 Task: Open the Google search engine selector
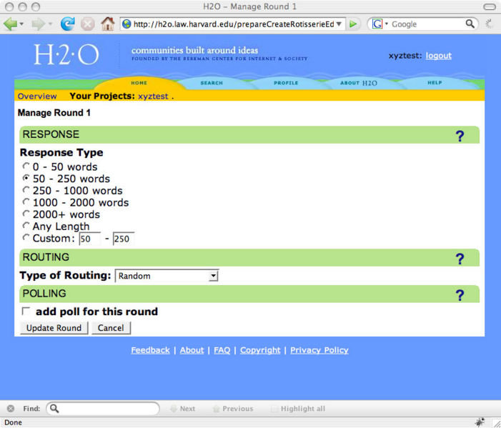click(380, 24)
